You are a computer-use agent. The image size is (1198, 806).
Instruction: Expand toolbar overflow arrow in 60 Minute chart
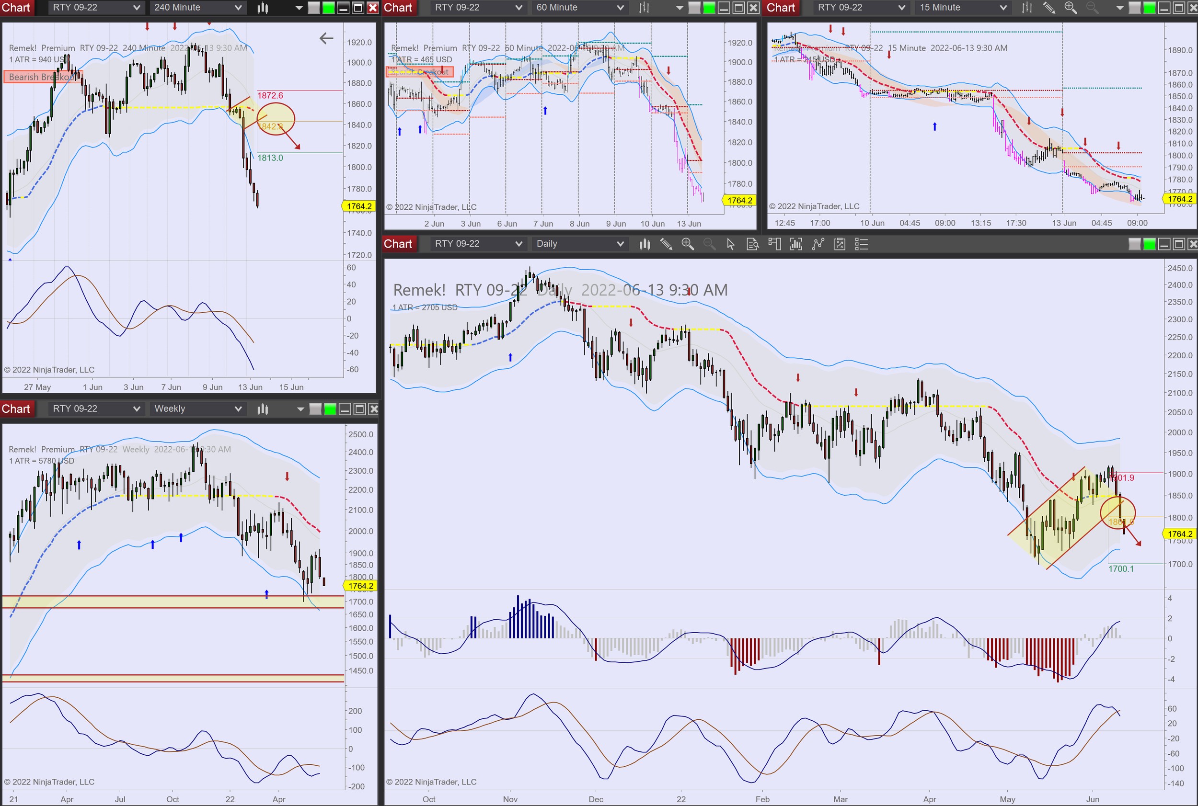679,8
